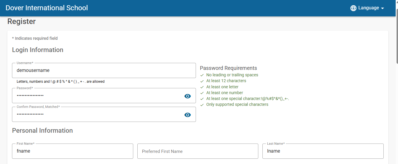
Task: Show password using Password field eye icon
Action: pyautogui.click(x=188, y=96)
